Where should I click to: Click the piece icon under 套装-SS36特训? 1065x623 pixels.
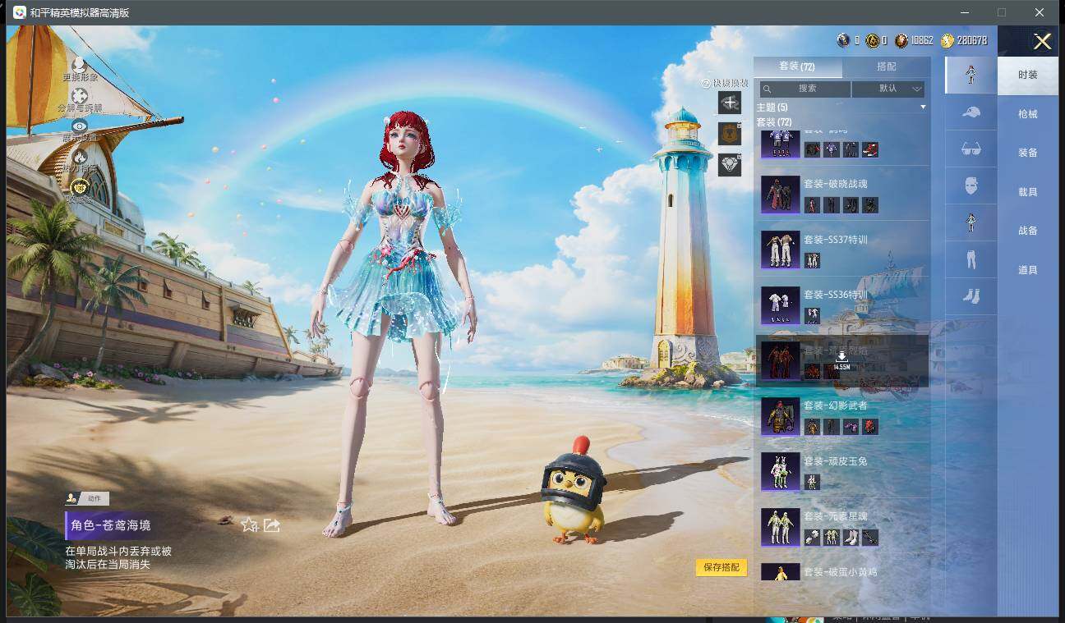coord(812,316)
